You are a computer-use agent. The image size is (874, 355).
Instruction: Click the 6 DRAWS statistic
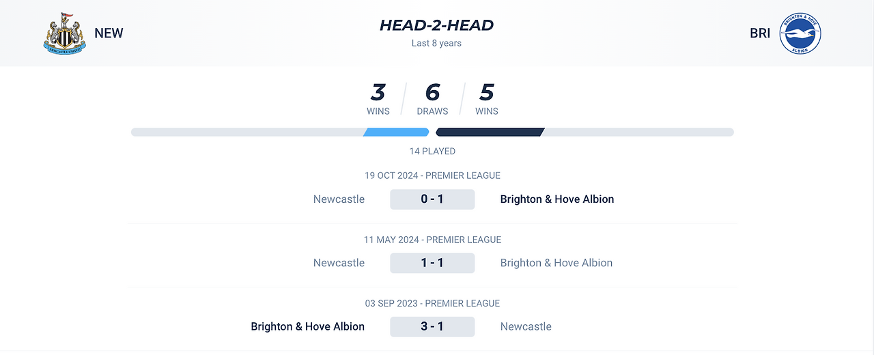coord(432,99)
